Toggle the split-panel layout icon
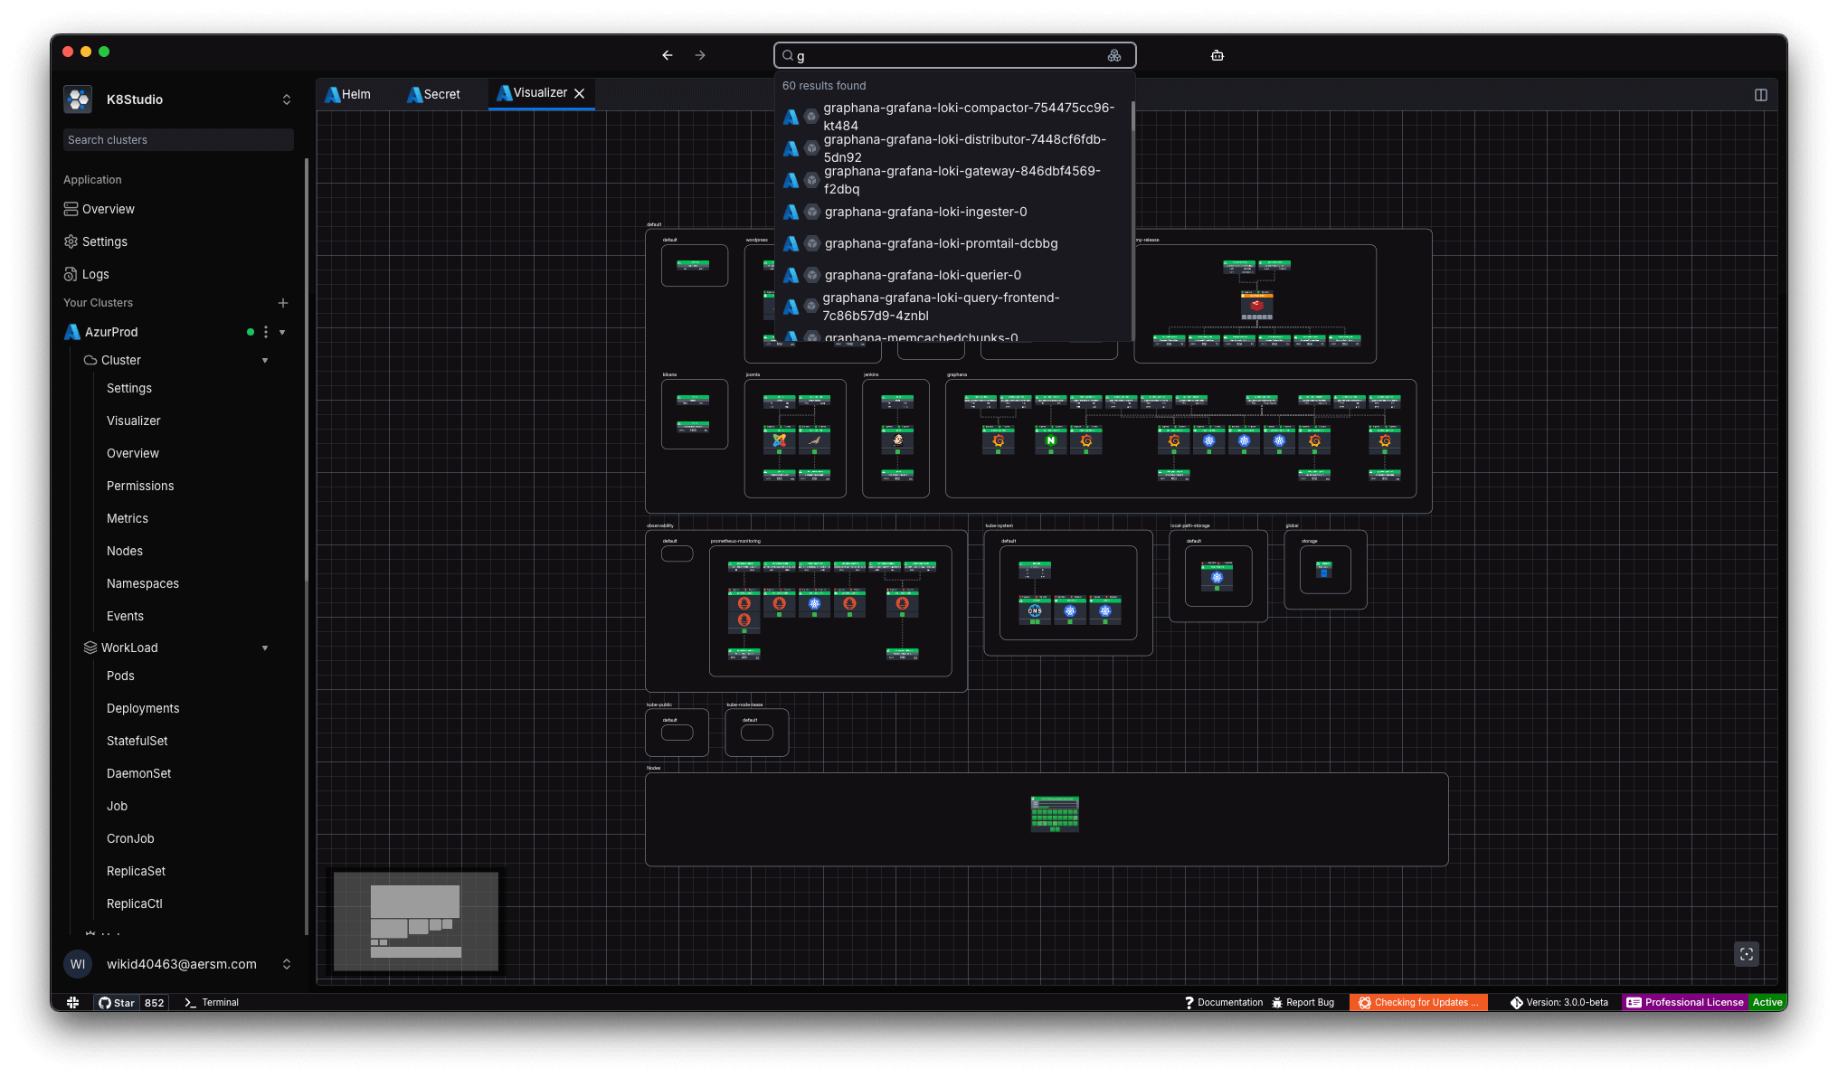This screenshot has height=1078, width=1838. (x=1760, y=95)
